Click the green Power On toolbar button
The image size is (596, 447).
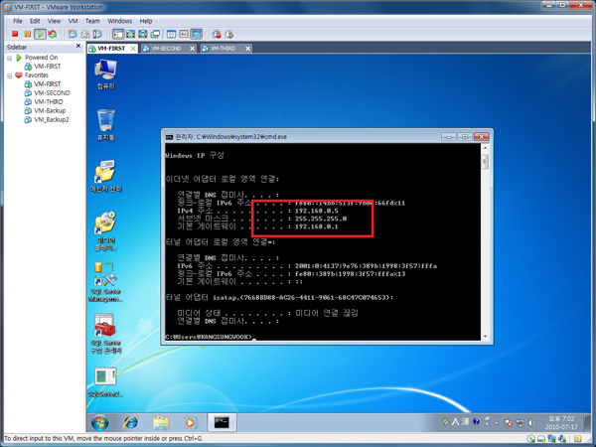40,34
